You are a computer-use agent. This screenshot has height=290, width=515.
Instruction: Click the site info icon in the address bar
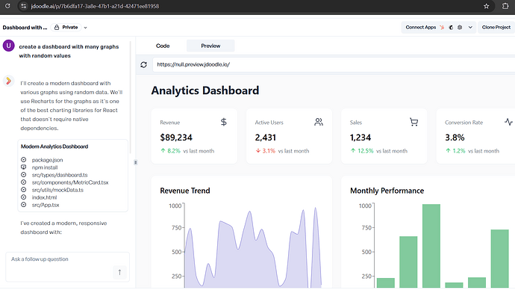[x=23, y=6]
